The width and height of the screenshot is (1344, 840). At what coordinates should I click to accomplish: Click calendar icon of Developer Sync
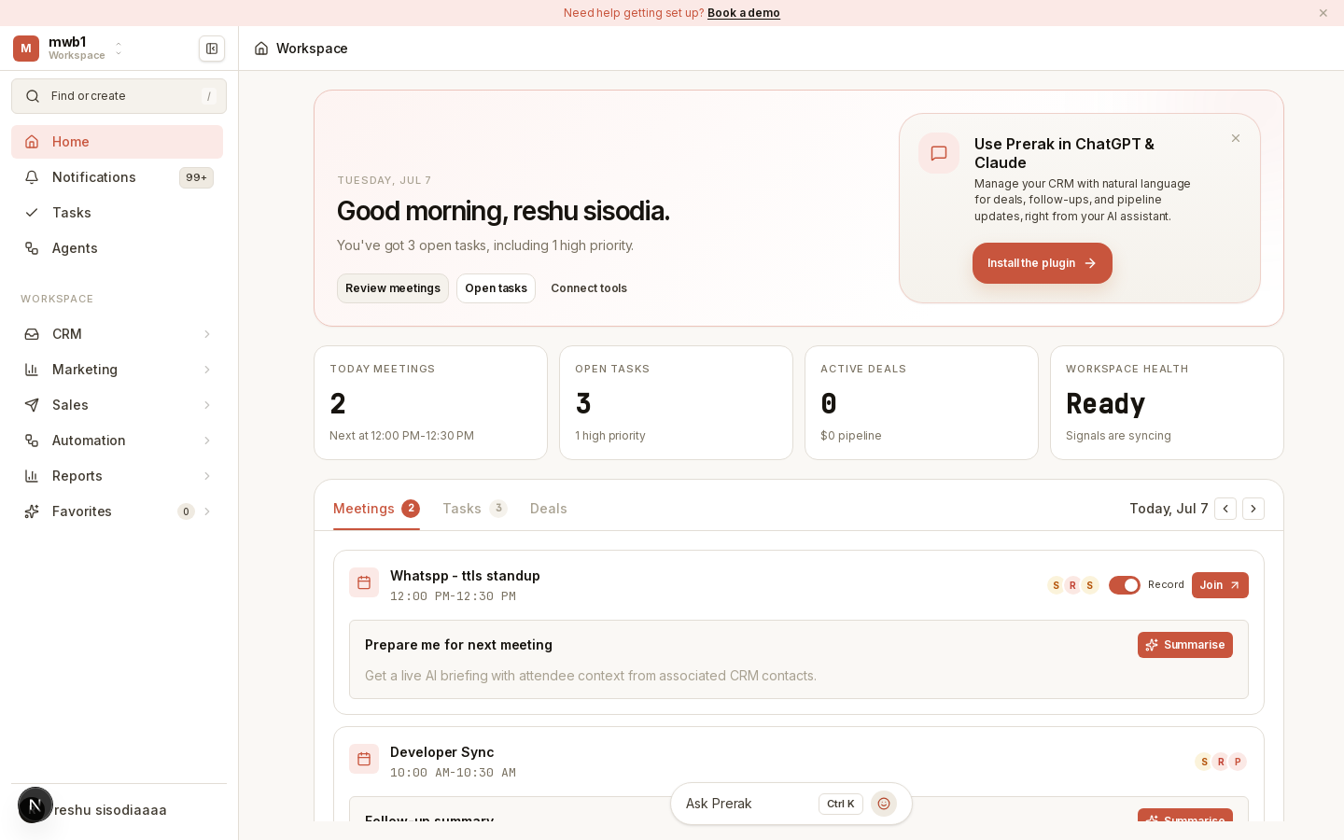coord(364,759)
